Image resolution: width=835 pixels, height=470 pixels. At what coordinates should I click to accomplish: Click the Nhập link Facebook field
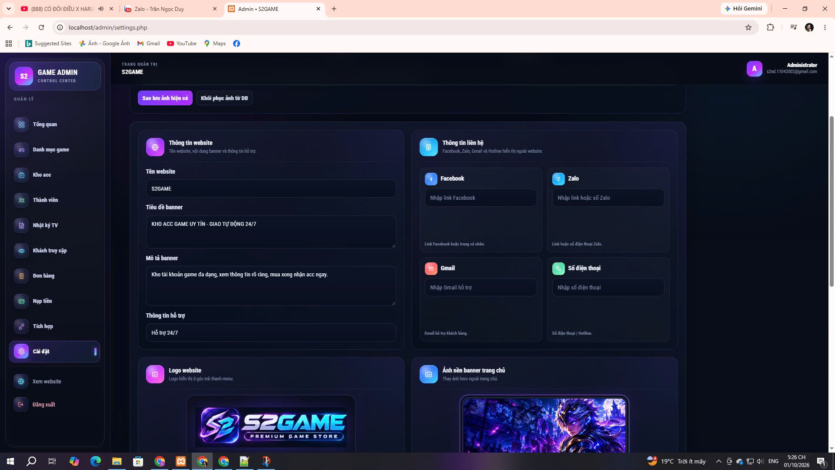point(481,198)
